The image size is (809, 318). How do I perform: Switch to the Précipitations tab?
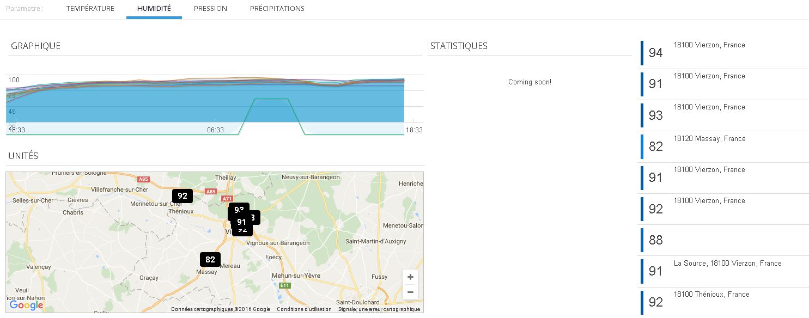(x=277, y=9)
